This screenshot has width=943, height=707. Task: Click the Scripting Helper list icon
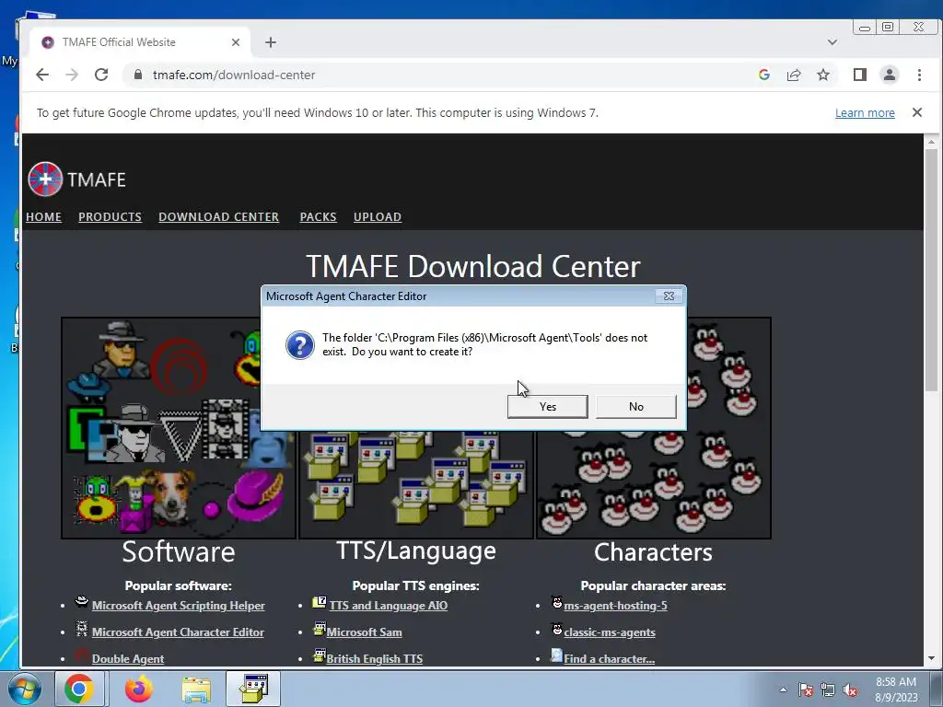[x=82, y=602]
